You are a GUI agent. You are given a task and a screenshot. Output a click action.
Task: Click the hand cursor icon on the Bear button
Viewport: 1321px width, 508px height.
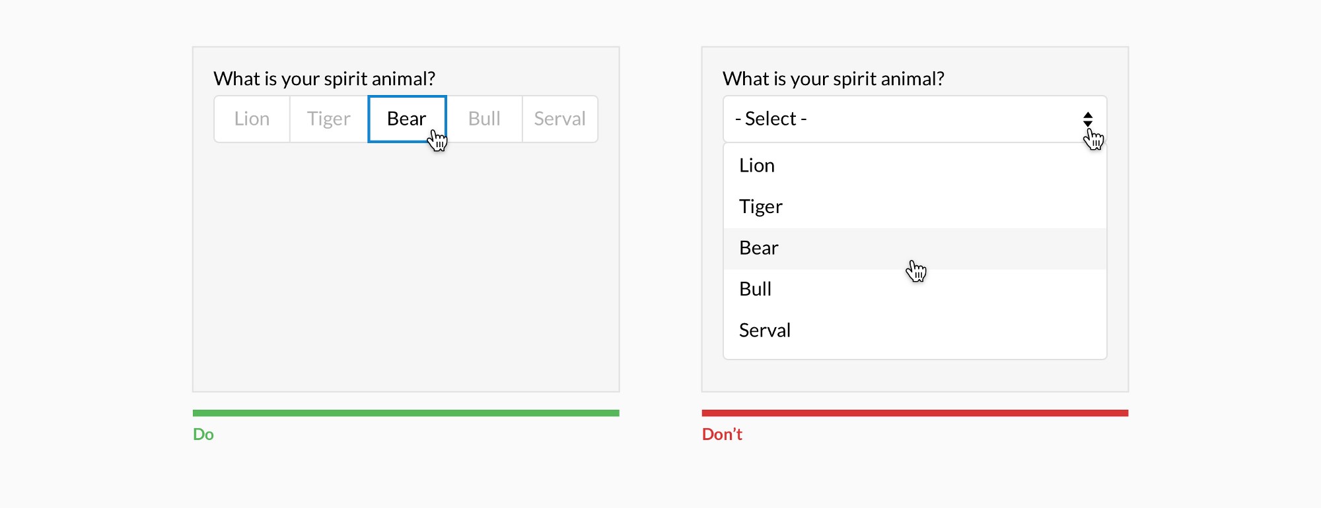(437, 140)
